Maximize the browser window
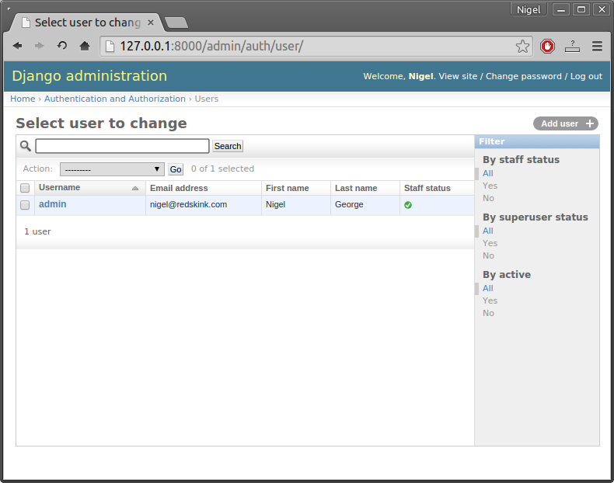614x483 pixels. point(581,9)
